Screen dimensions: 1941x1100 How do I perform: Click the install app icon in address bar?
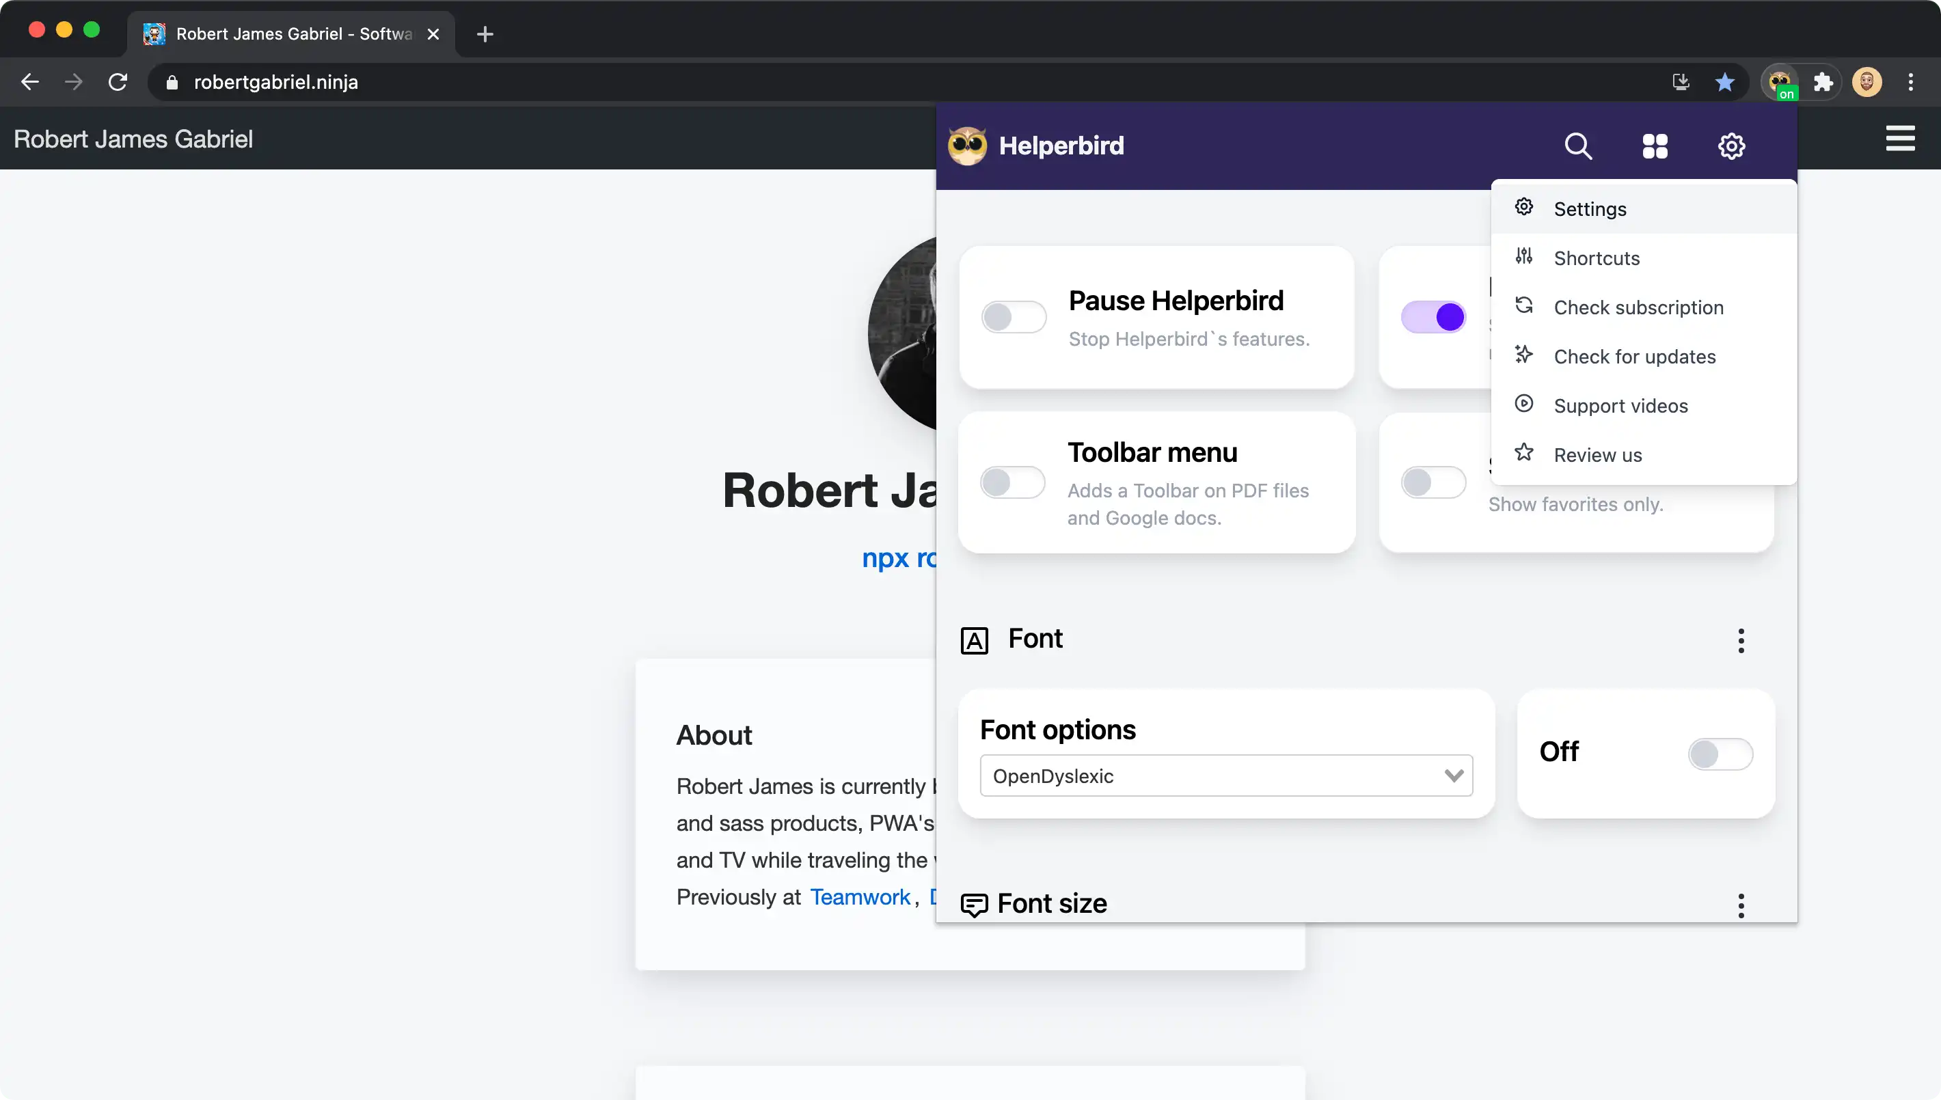1681,83
